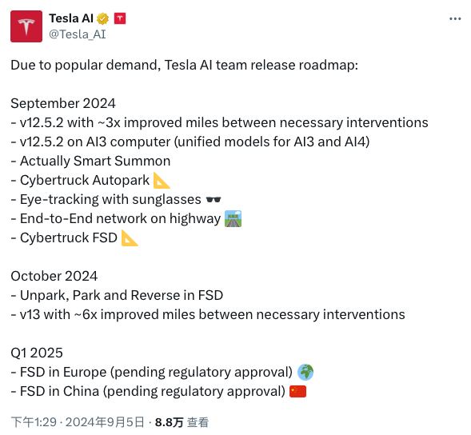This screenshot has height=435, width=471.
Task: Open the Tesla AI profile avatar
Action: pos(26,26)
